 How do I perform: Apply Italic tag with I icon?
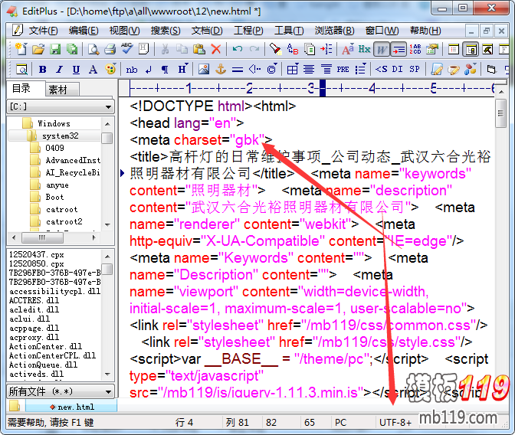tap(59, 69)
